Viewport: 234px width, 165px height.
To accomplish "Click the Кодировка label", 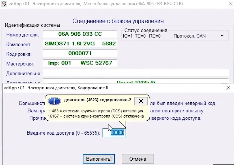I will click(19, 54).
